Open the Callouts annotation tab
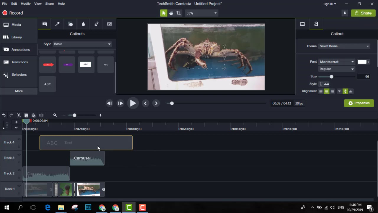 click(x=45, y=24)
